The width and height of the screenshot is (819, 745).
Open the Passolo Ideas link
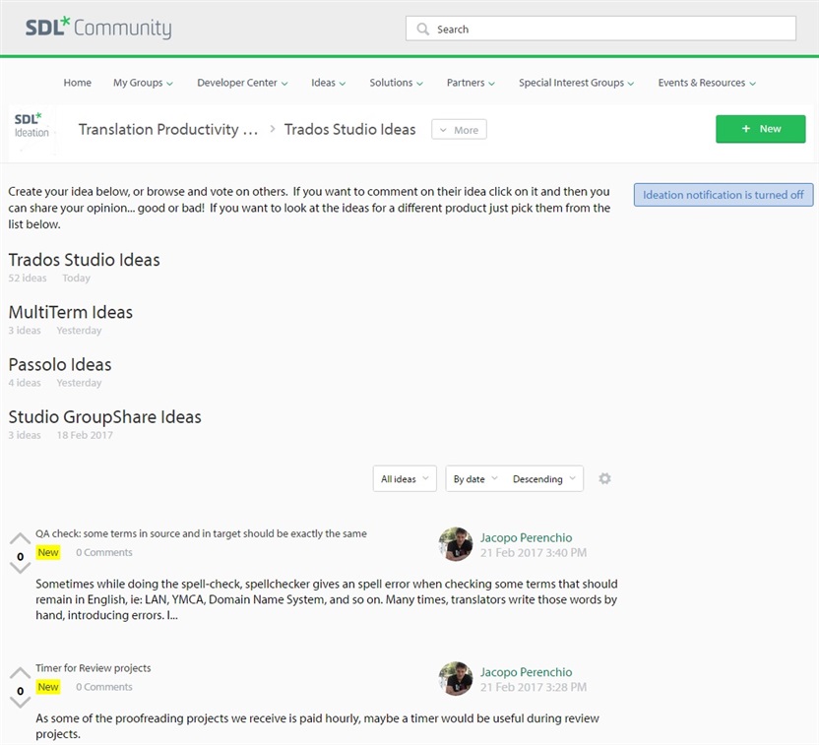[60, 364]
